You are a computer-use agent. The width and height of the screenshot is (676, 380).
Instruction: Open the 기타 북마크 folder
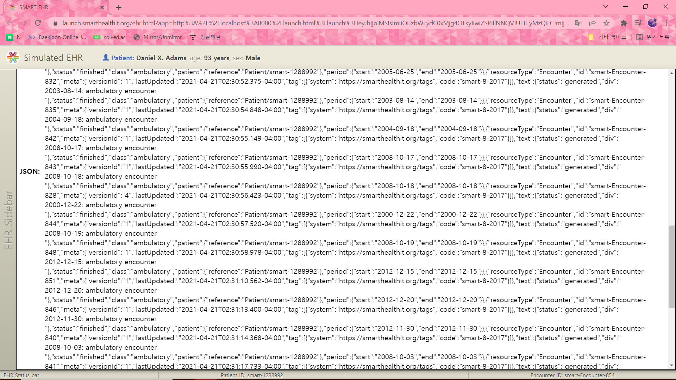[x=607, y=37]
